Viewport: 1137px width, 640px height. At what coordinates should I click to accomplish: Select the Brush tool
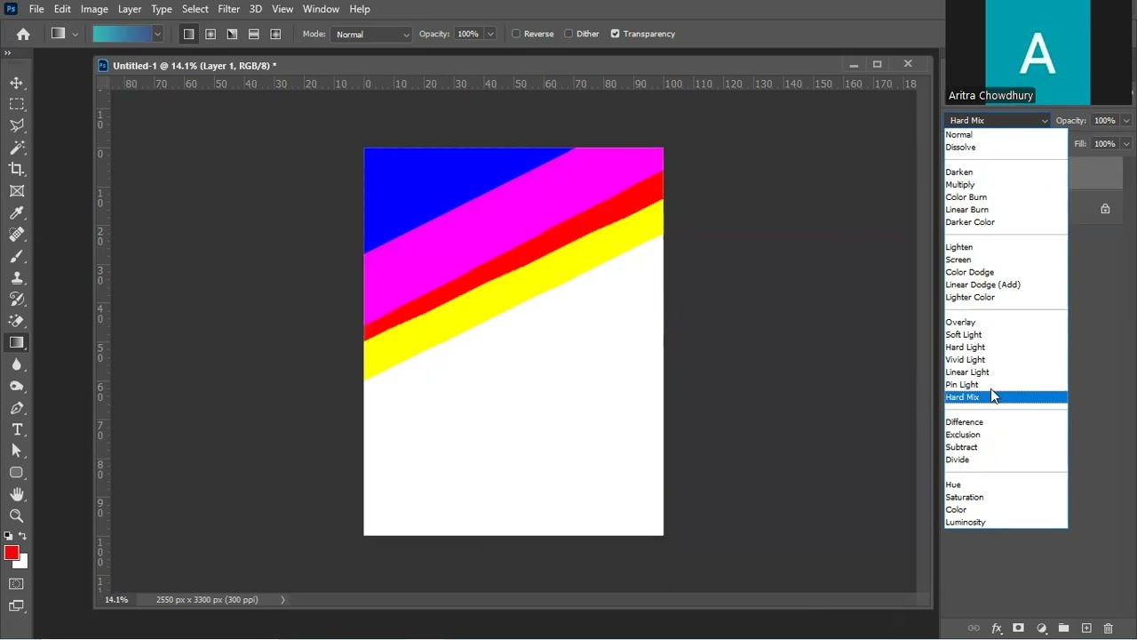pos(17,256)
